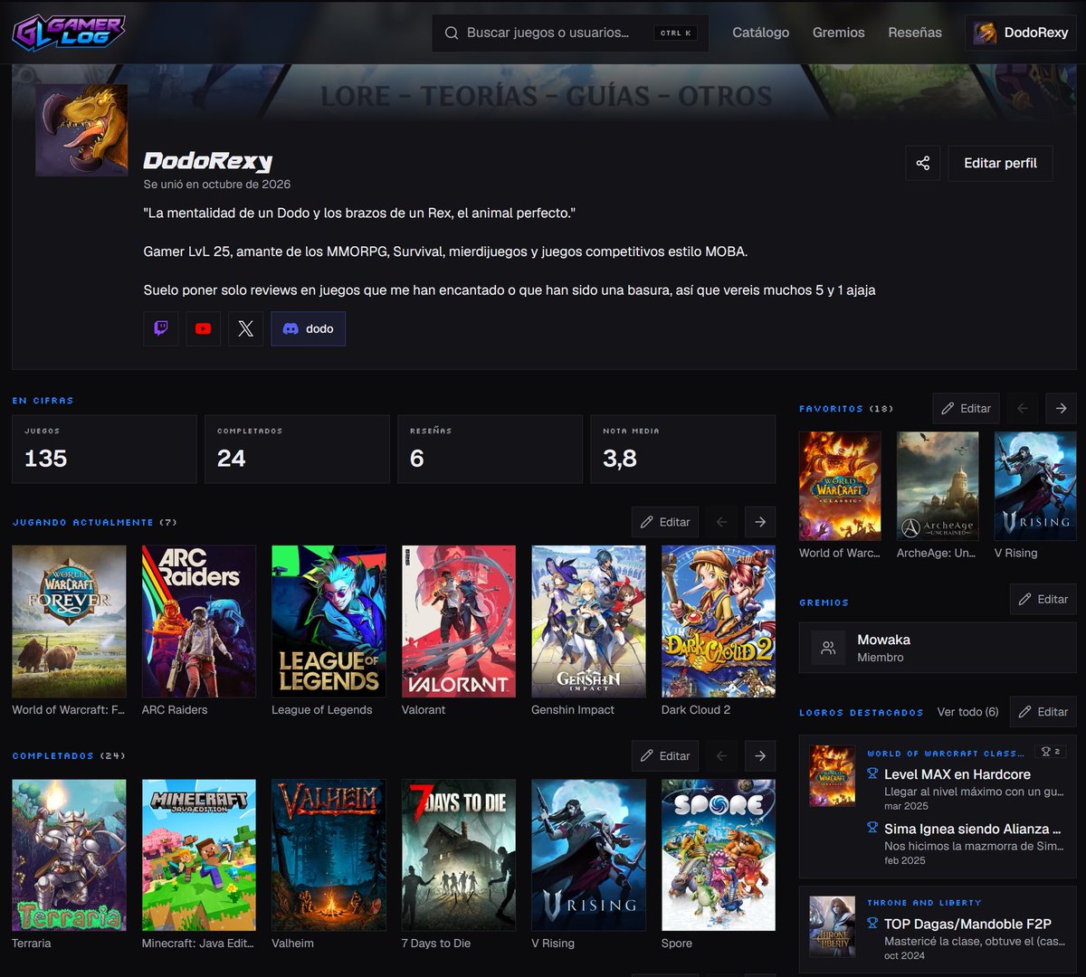The image size is (1086, 977).
Task: Open the Dark Cloud 2 cover
Action: pyautogui.click(x=719, y=621)
